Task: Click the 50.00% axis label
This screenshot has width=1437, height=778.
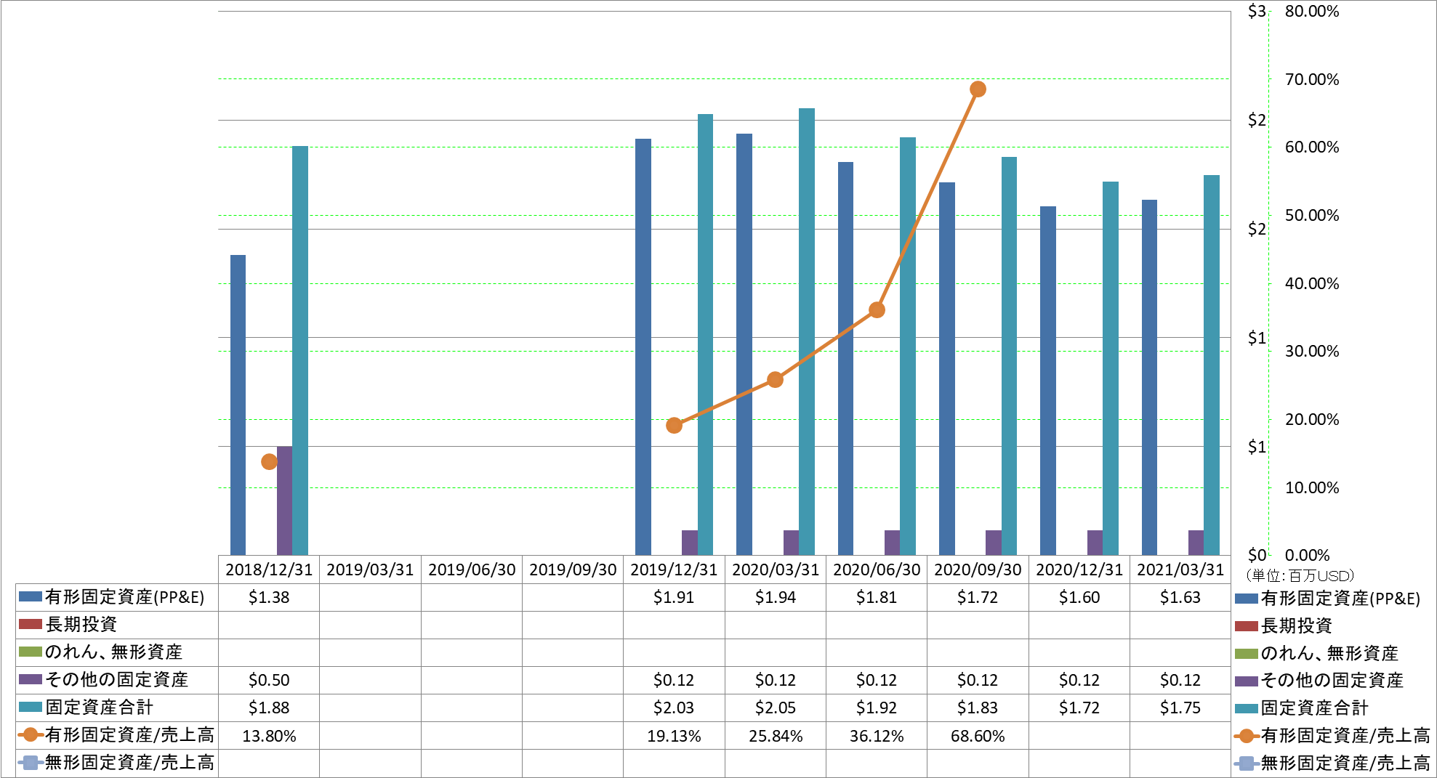Action: [1312, 215]
